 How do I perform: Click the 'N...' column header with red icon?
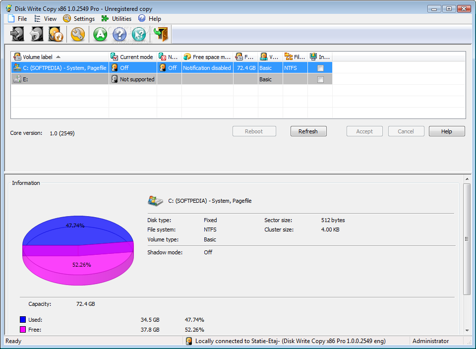(169, 57)
